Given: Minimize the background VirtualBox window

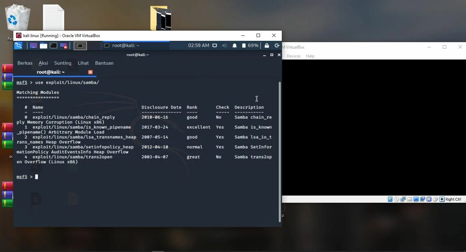Looking at the screenshot, I should coord(429,47).
